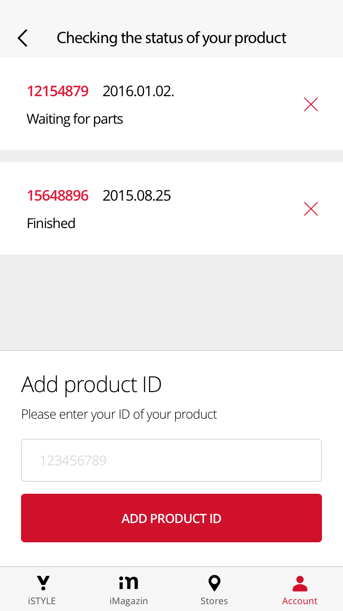Click the empty gray area below the list
This screenshot has height=611, width=343.
171,302
